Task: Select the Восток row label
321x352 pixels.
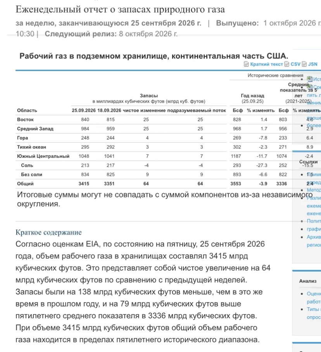Action: coord(25,119)
